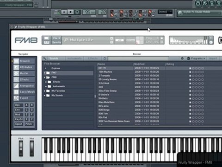
Task: Open the File dropdown in FM8 header
Action: tap(56, 38)
